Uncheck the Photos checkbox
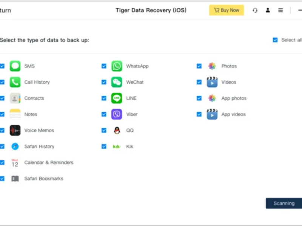 [199, 66]
